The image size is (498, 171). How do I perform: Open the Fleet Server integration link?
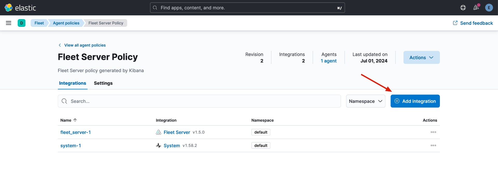pyautogui.click(x=177, y=132)
